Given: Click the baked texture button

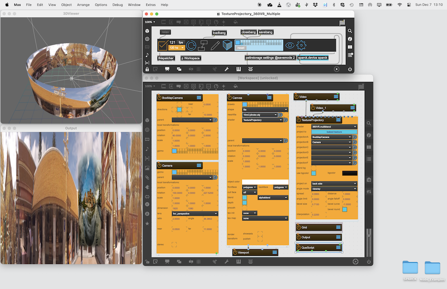Looking at the screenshot, I should point(334,132).
